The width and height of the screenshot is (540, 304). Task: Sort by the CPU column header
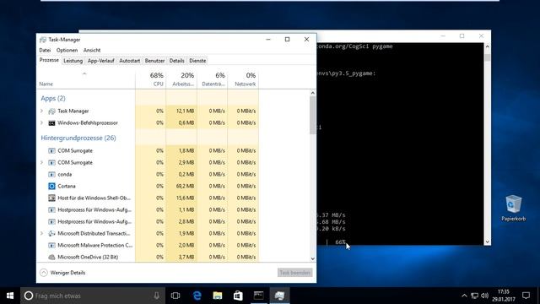click(151, 79)
